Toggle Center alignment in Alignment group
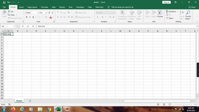Image resolution: width=199 pixels, height=112 pixels. [61, 17]
